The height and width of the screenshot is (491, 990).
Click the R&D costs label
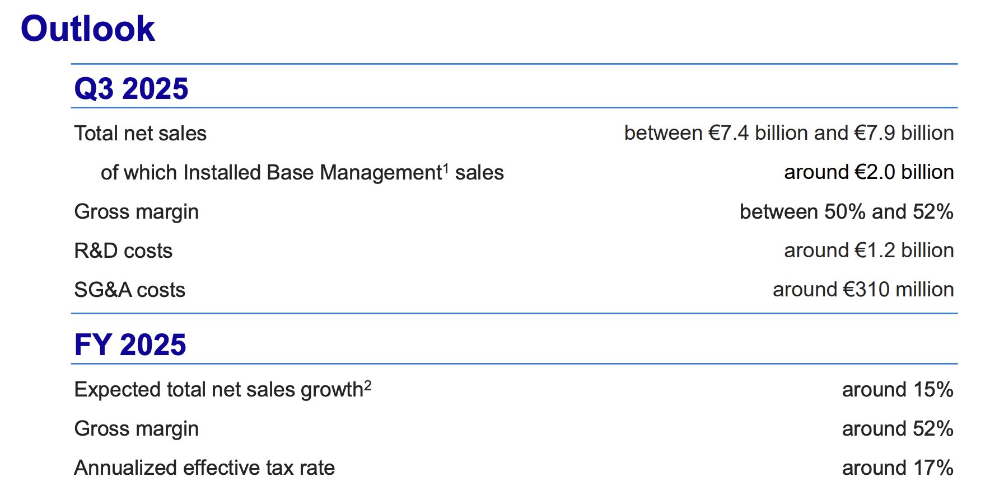pos(123,251)
